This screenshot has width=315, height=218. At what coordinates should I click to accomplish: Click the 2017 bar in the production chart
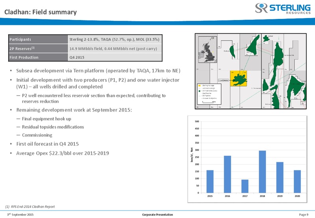coord(245,186)
